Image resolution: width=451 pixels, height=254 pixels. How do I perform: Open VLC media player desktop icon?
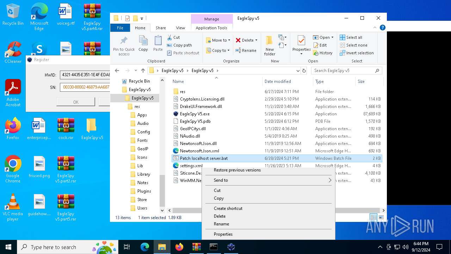pos(13,207)
